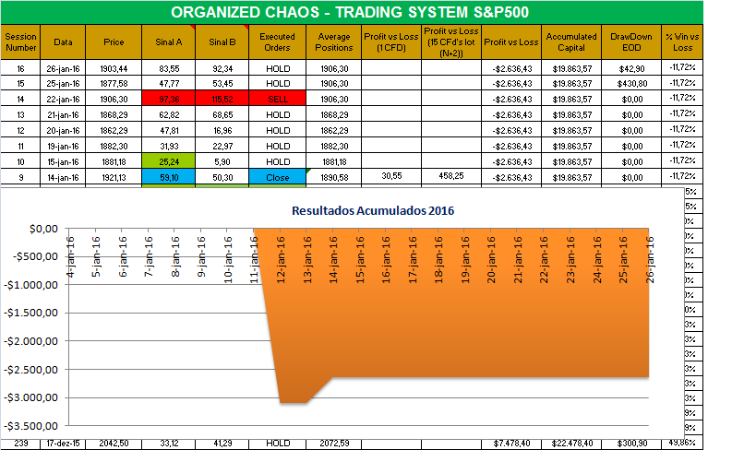Click the $0,00 axis label
This screenshot has height=450, width=756.
pos(43,229)
